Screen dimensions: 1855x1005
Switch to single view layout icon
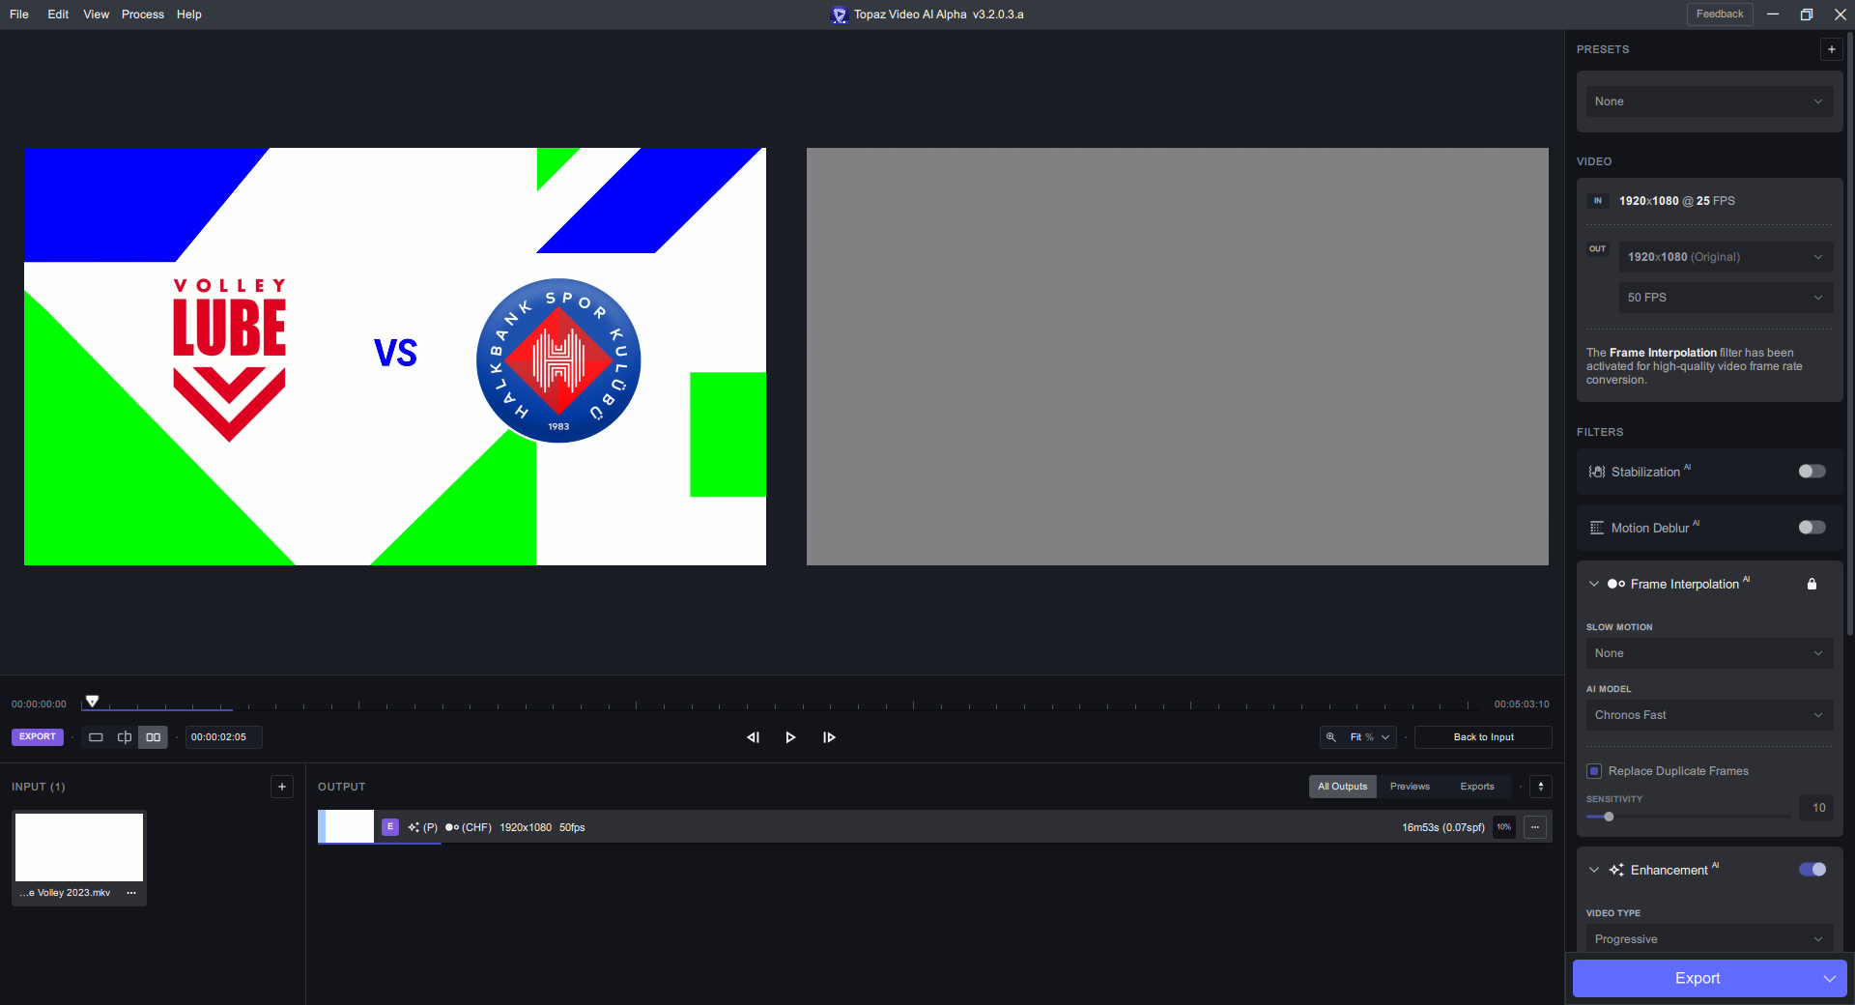(x=96, y=737)
